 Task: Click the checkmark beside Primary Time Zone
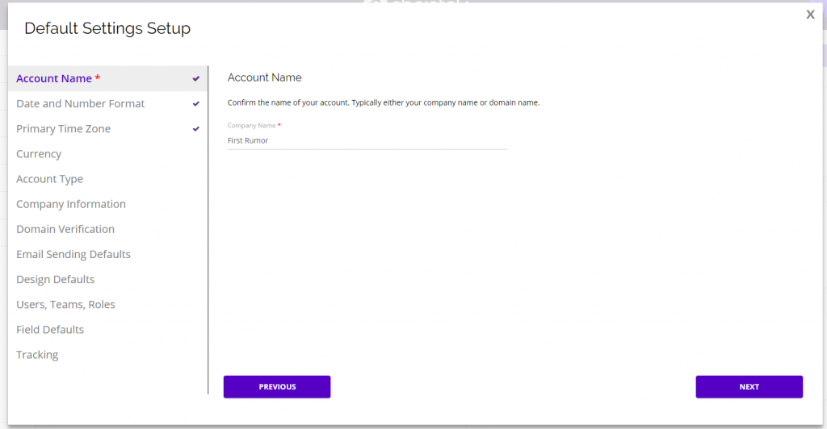196,129
